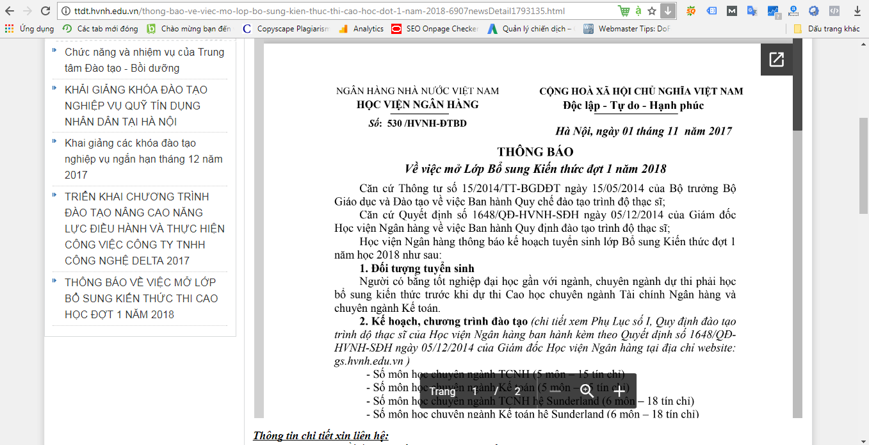Open the SEOquake extension
This screenshot has width=869, height=445.
[692, 11]
